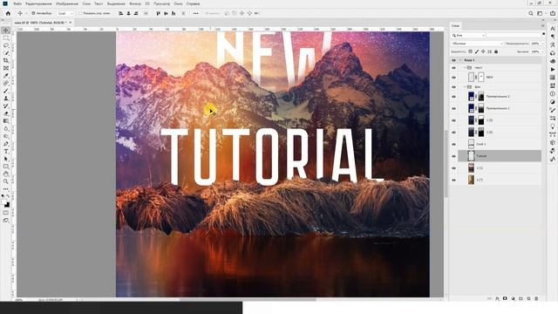Select the Gradient tool
Screen dimensions: 558x314
pyautogui.click(x=6, y=121)
